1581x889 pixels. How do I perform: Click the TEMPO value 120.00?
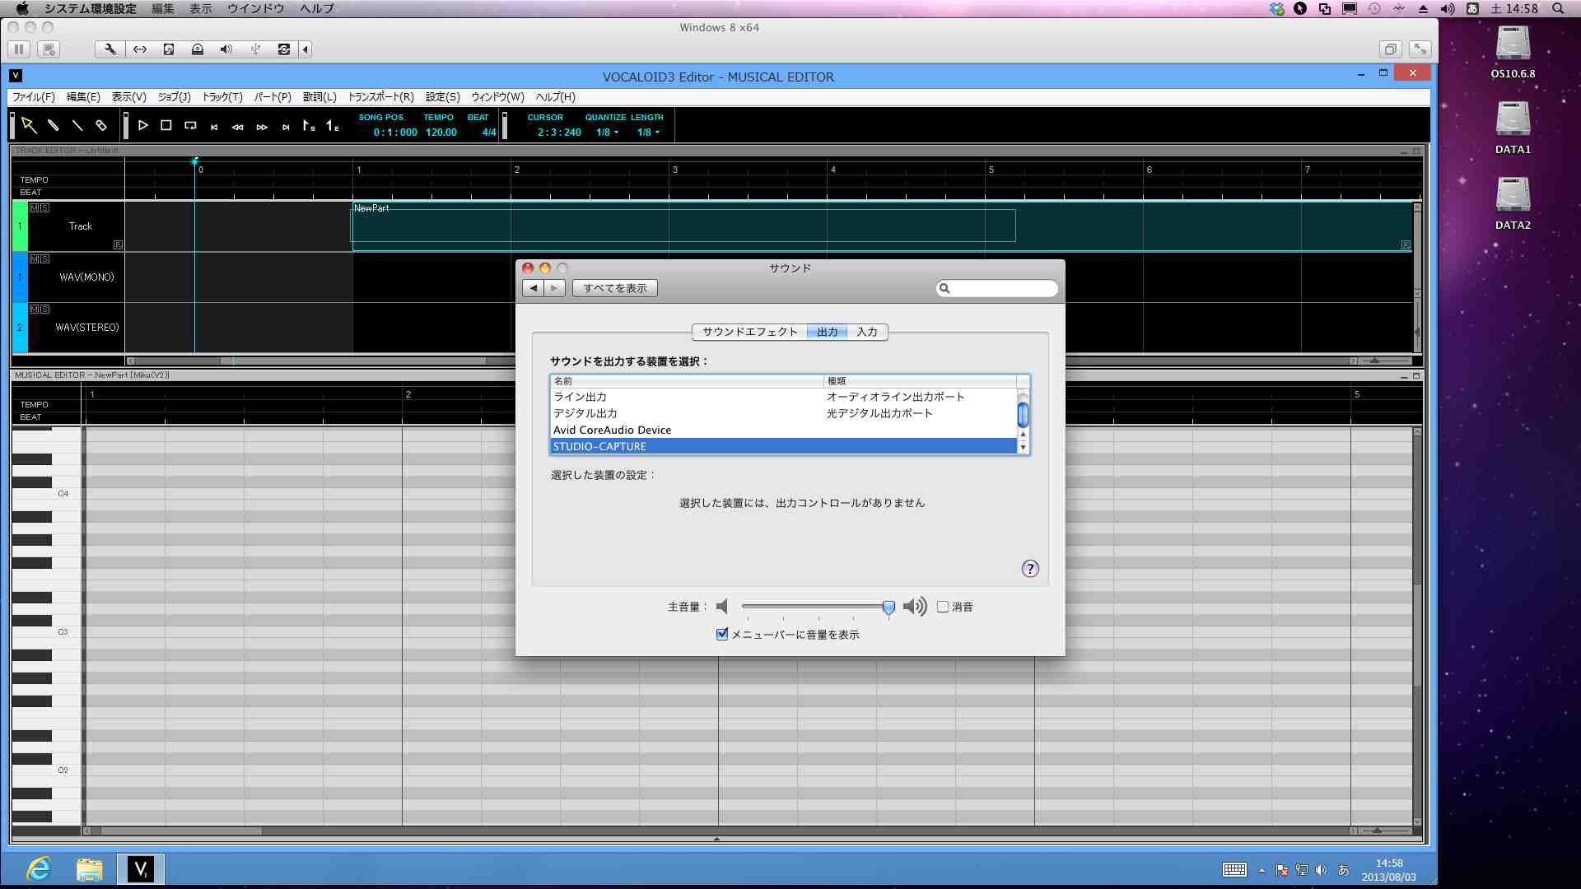(x=441, y=133)
